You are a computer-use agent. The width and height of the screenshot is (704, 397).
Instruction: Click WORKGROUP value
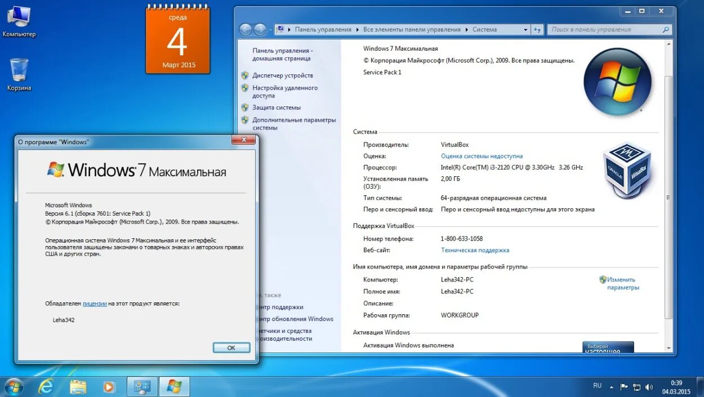pos(460,315)
